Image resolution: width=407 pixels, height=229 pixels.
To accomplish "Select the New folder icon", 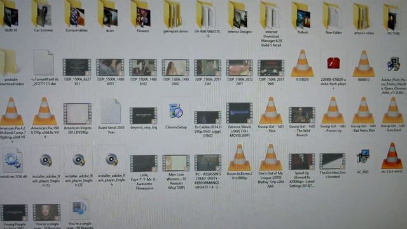I will (333, 16).
